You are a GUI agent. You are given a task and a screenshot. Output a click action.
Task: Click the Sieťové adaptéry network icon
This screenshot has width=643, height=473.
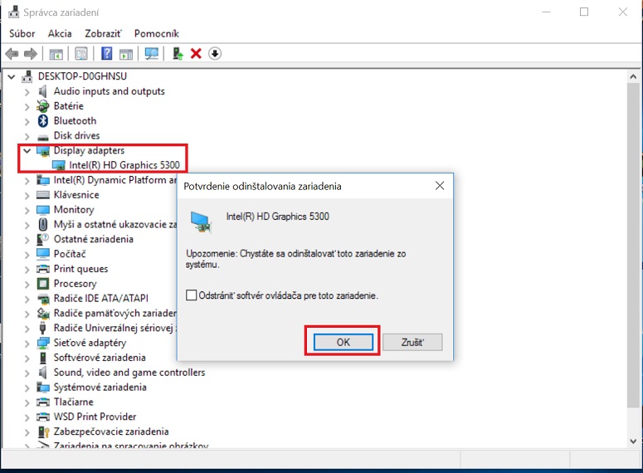(43, 343)
